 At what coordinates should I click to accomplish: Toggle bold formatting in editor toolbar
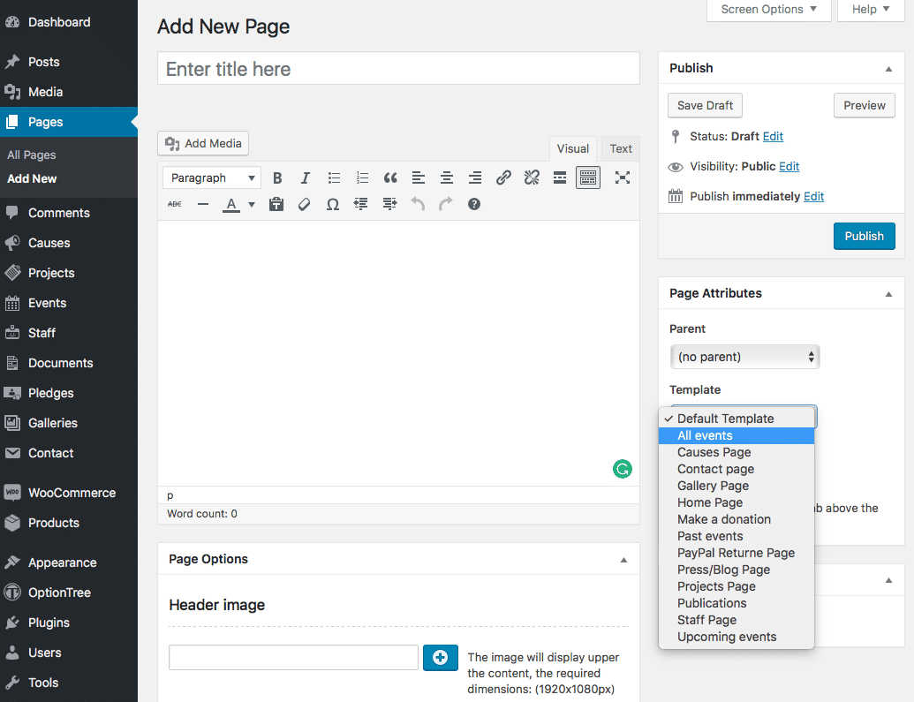click(x=277, y=177)
